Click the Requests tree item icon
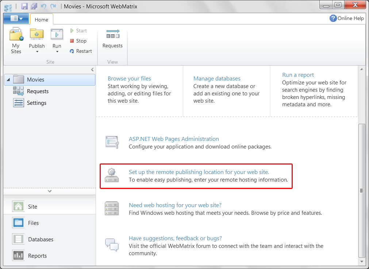This screenshot has height=269, width=369. pos(18,91)
